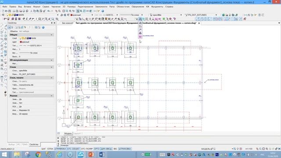The height and width of the screenshot is (158, 281).
Task: Open the Размеры menu
Action: [x=72, y=7]
